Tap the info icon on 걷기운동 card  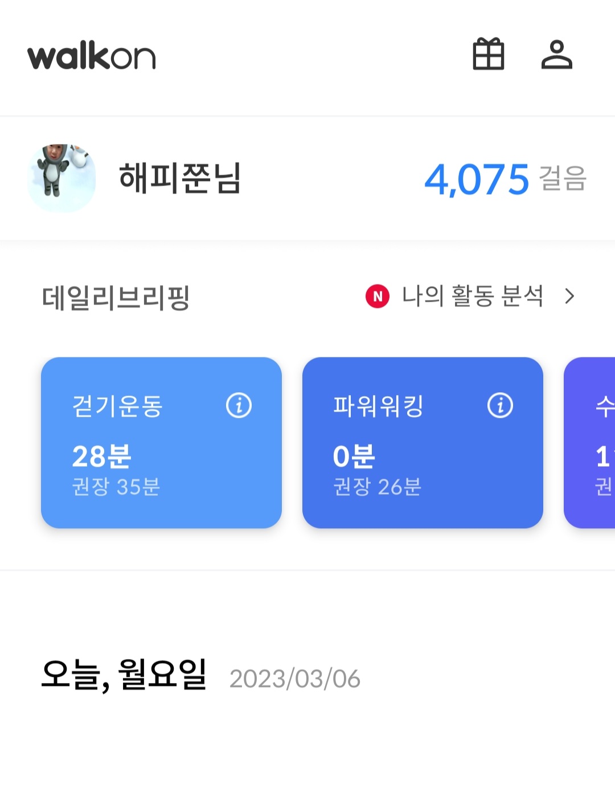[239, 406]
